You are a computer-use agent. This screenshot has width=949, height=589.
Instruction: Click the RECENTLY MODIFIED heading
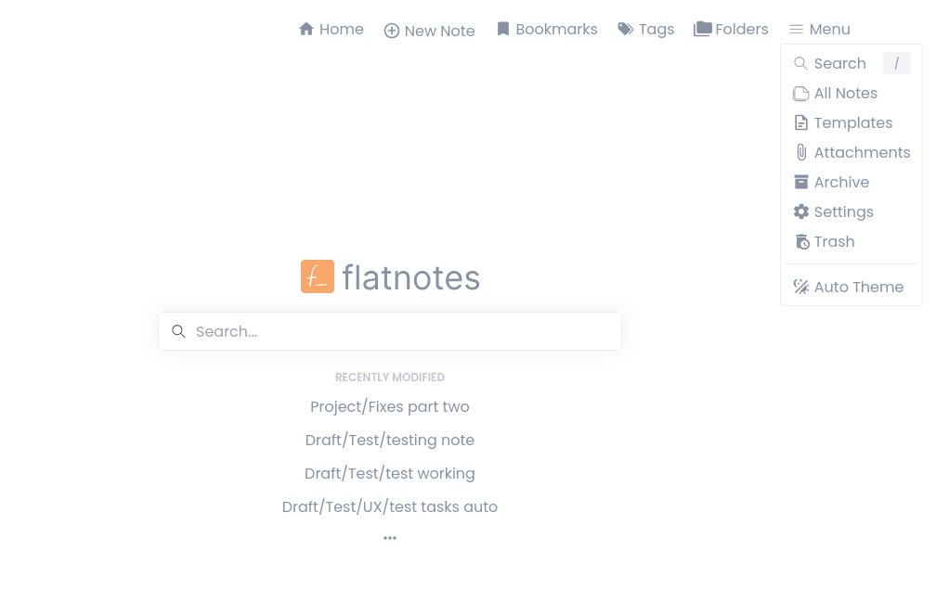pyautogui.click(x=390, y=378)
